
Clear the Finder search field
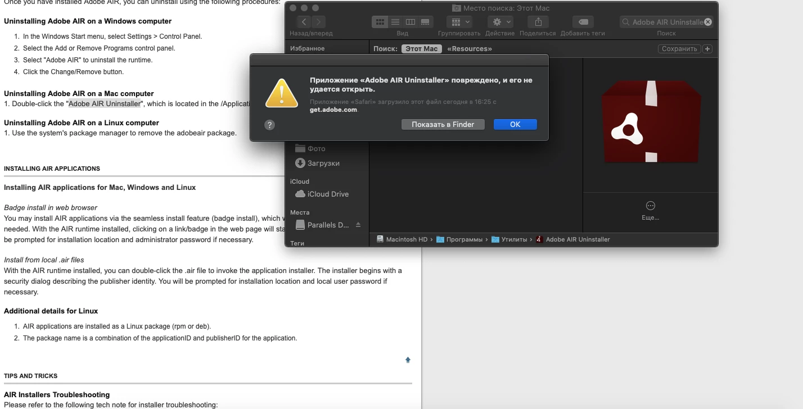[708, 22]
